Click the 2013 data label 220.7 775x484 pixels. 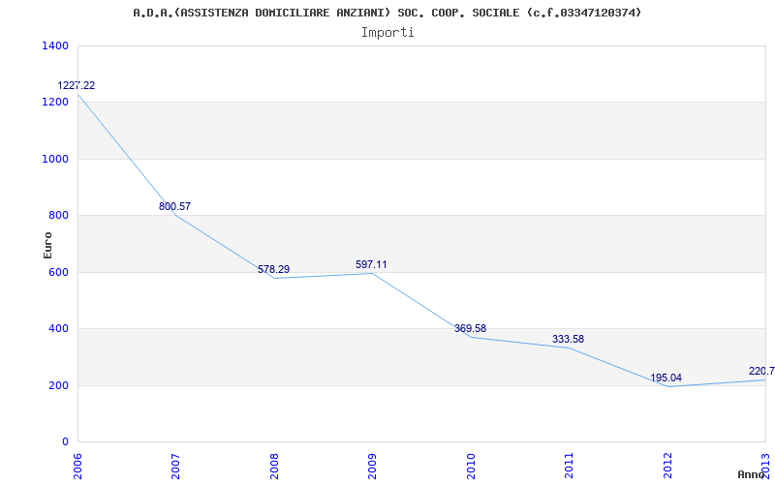pos(761,371)
